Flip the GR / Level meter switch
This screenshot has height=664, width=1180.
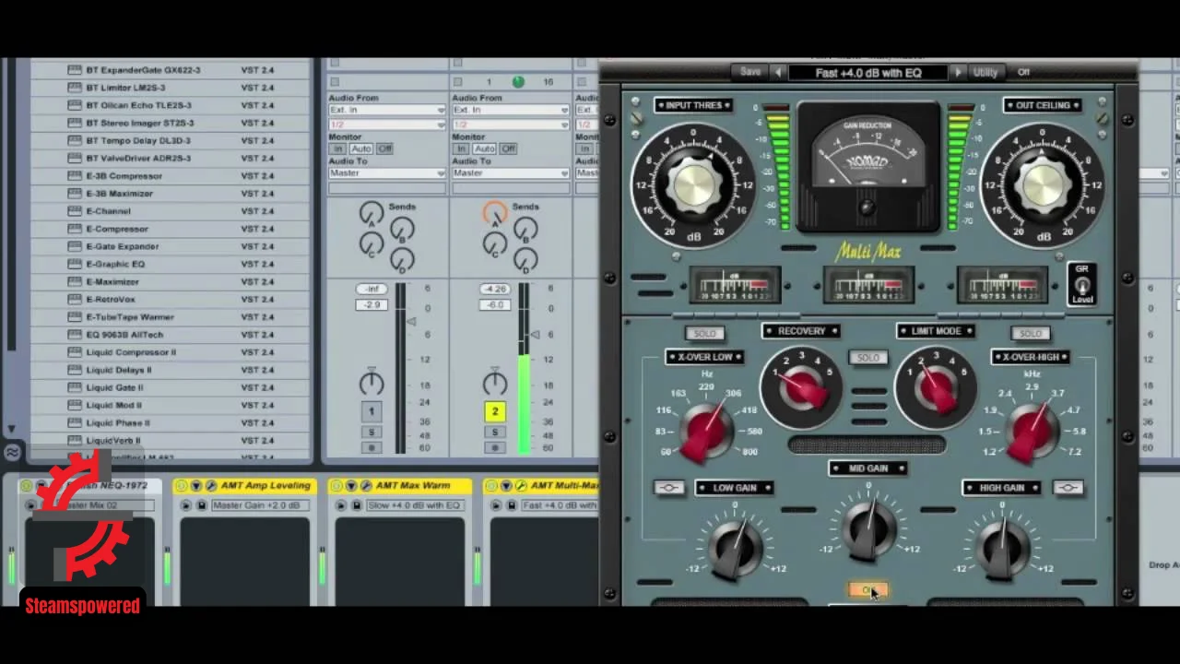[x=1082, y=285]
